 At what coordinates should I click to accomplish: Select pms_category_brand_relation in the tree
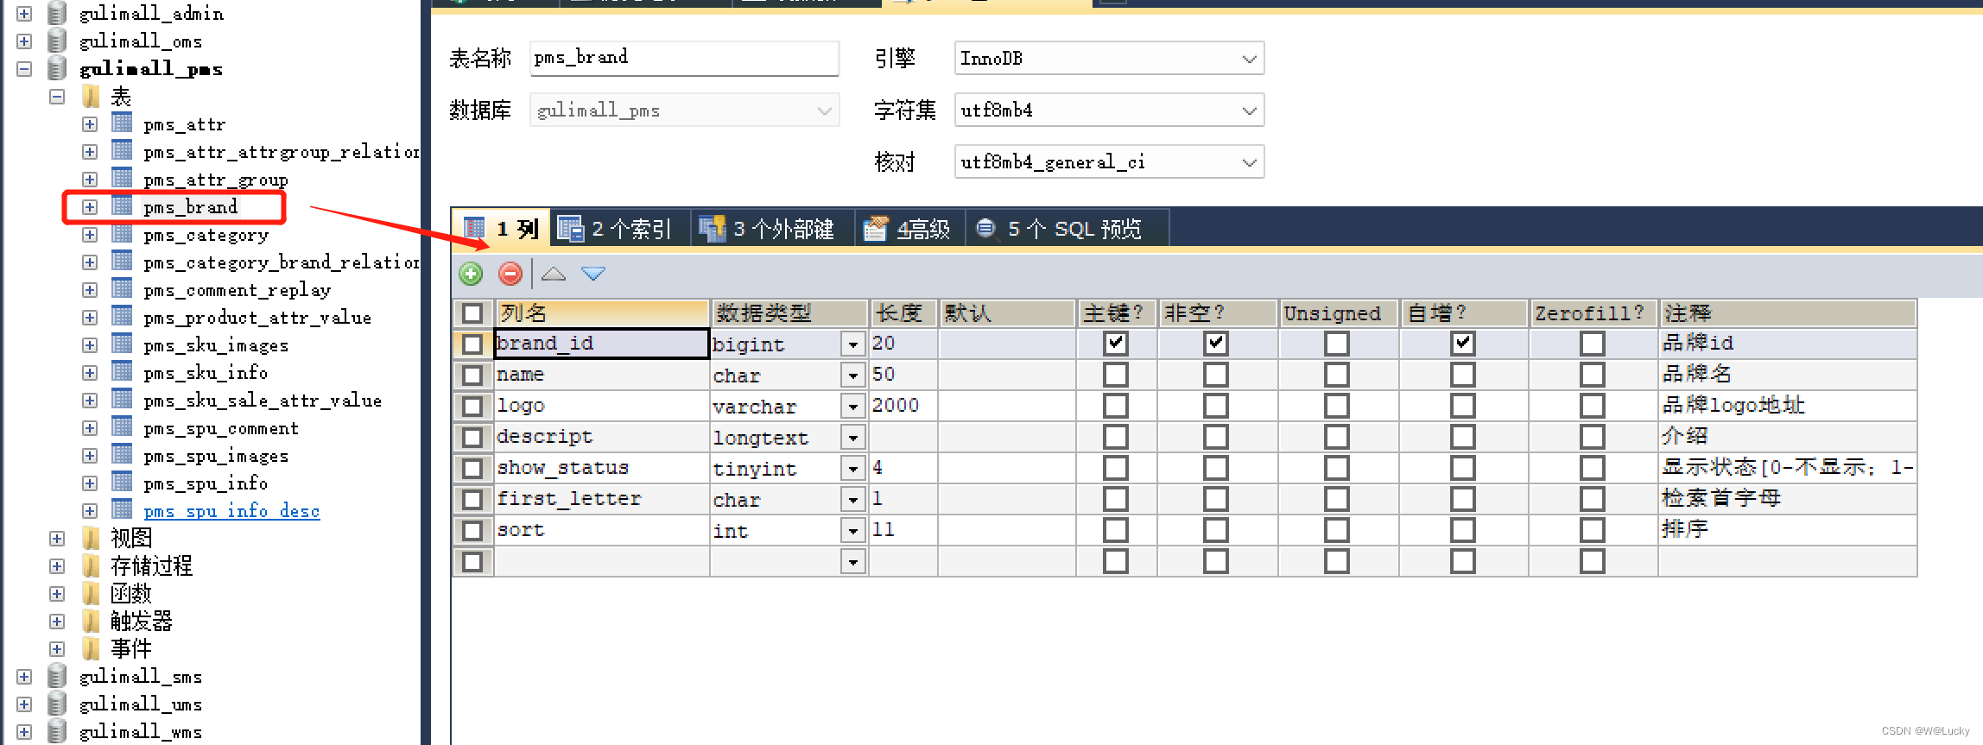[x=282, y=262]
